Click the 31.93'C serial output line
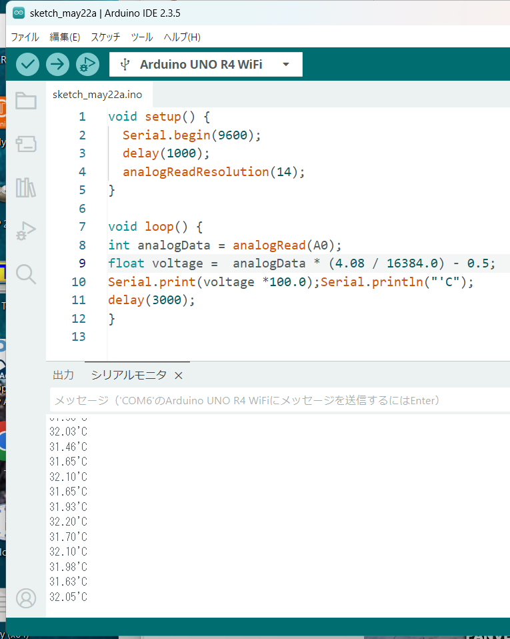 point(68,506)
